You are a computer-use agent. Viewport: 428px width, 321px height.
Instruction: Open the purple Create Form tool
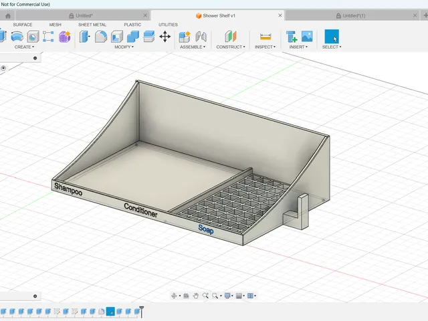click(x=65, y=37)
